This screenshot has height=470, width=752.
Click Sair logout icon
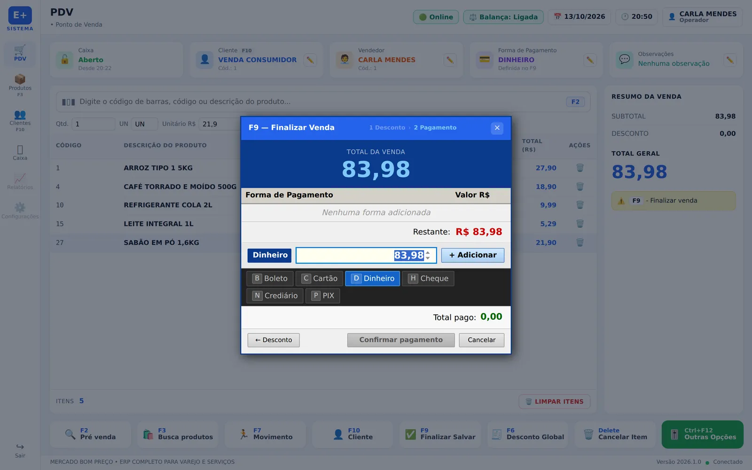(20, 446)
